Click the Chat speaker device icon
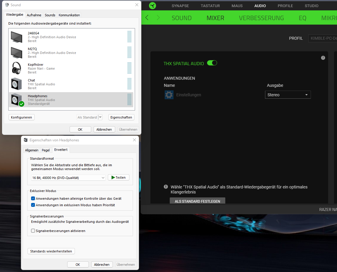Screen dimensions: 337x272 (x=17, y=84)
